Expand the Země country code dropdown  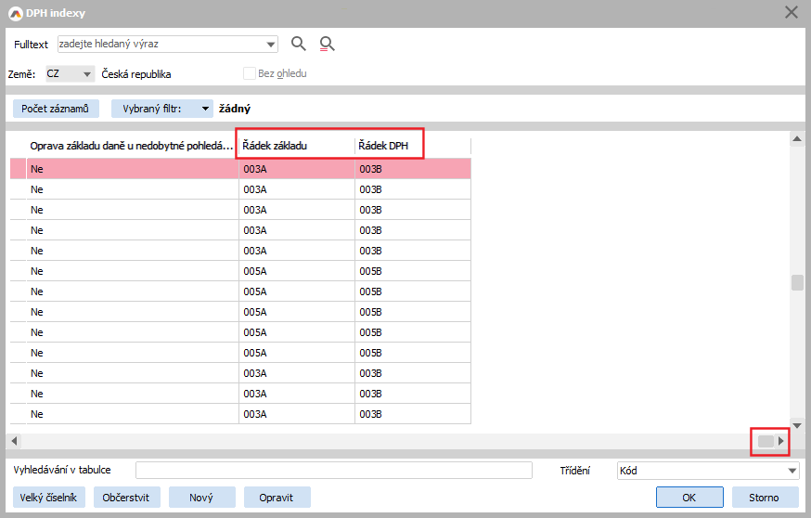point(87,74)
